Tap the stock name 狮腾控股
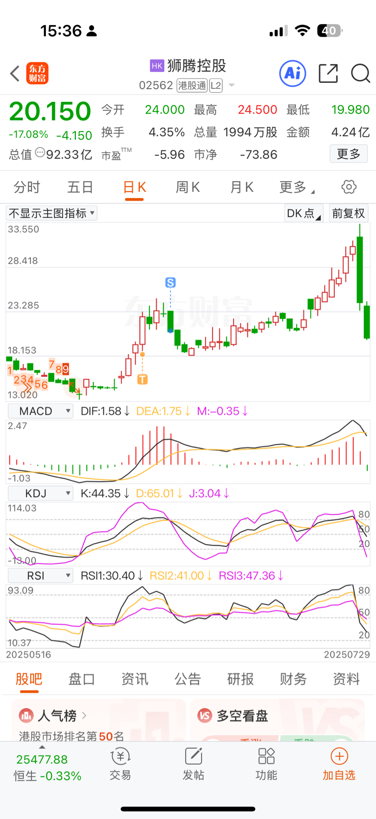This screenshot has width=376, height=819. pos(197,66)
